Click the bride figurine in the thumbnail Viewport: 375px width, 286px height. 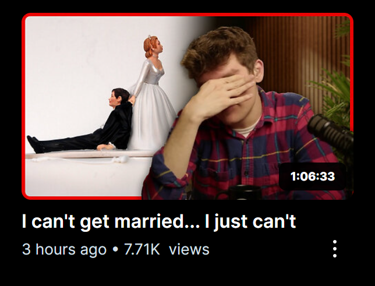[151, 93]
